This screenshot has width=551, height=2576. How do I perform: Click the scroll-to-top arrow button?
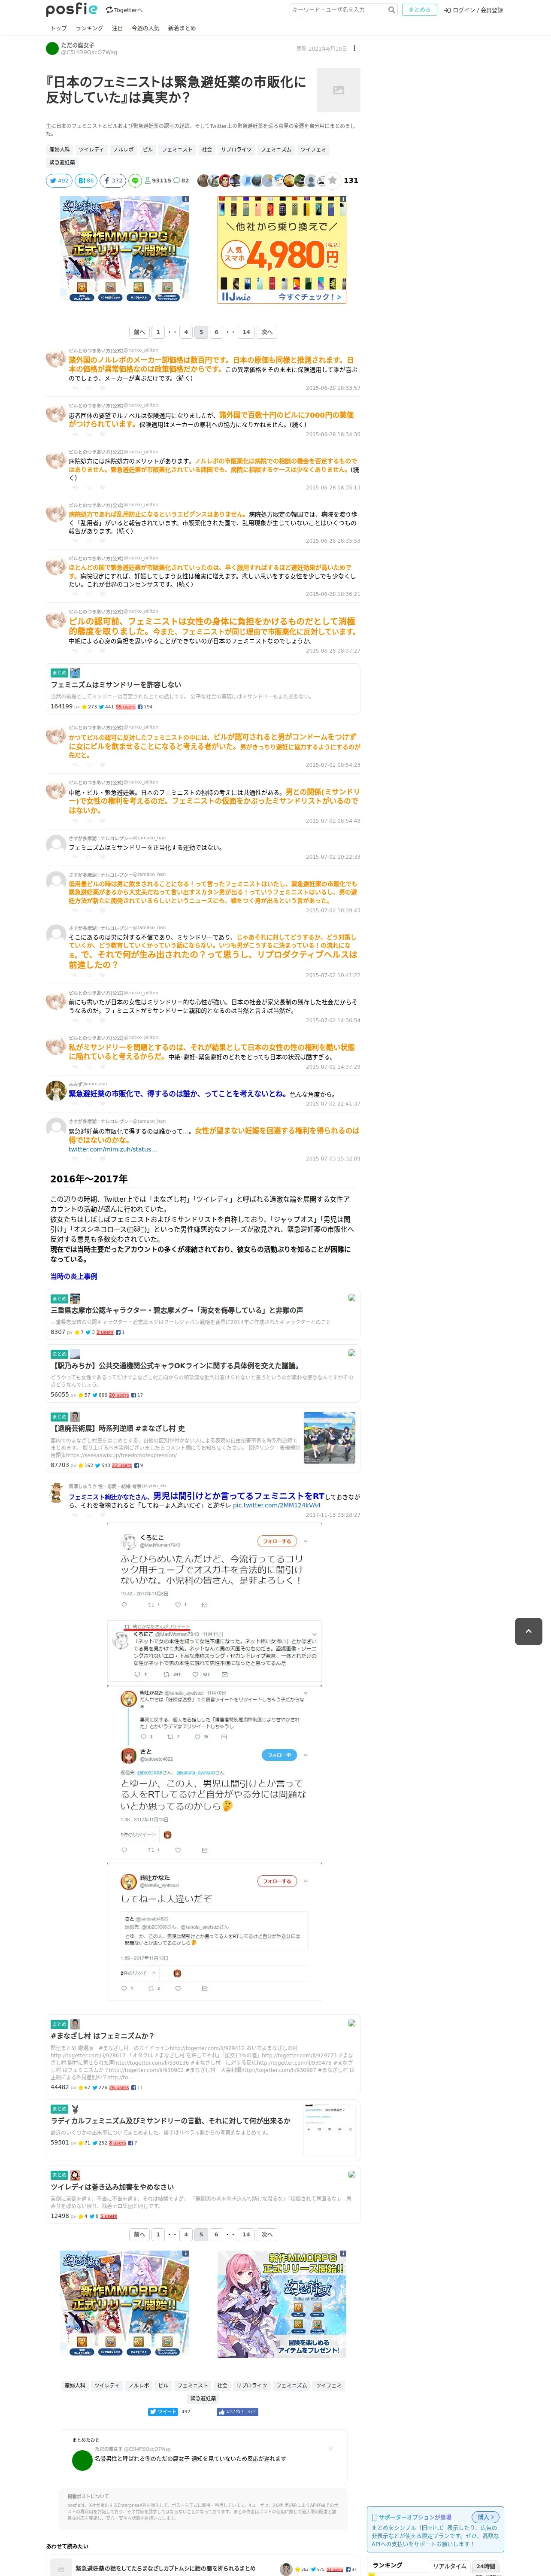(528, 1631)
